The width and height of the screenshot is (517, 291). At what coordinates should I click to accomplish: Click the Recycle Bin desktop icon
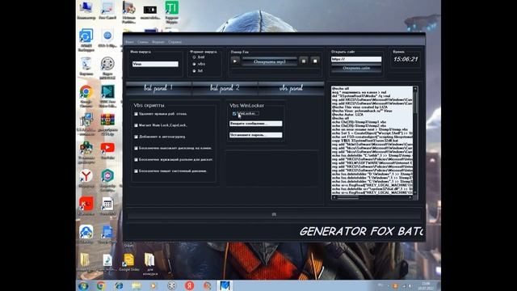(86, 66)
